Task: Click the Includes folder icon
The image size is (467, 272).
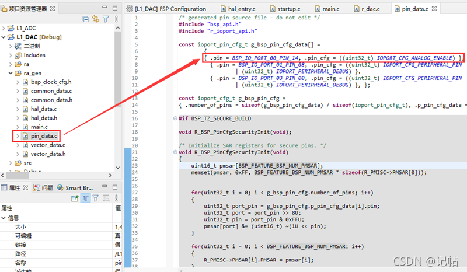Action: 18,55
